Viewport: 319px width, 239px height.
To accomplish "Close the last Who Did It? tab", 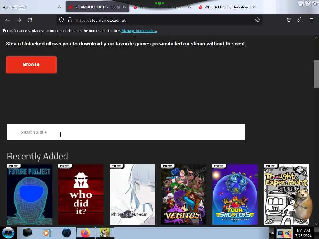I will pos(254,7).
